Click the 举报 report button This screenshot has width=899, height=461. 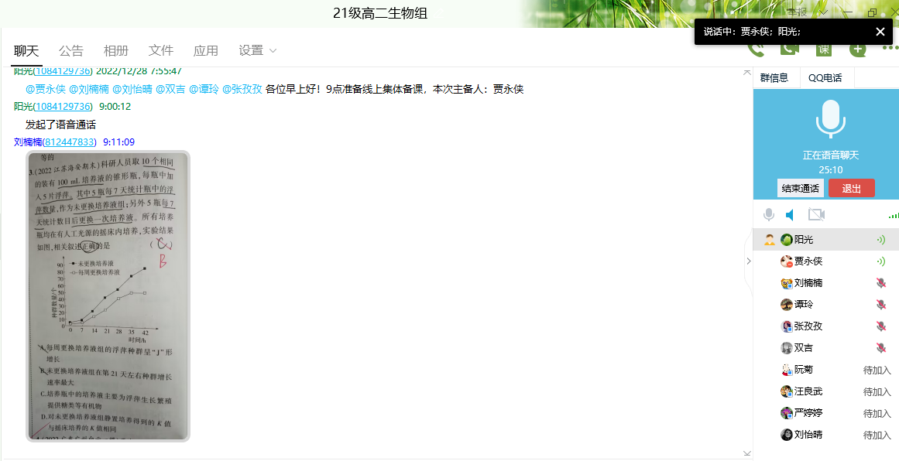click(x=797, y=12)
